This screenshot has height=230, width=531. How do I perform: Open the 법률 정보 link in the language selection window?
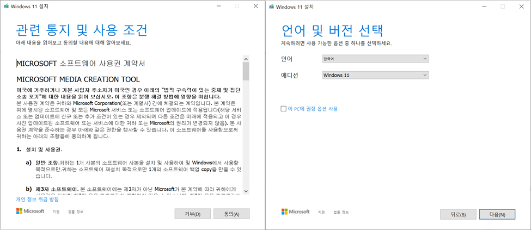[x=341, y=212]
